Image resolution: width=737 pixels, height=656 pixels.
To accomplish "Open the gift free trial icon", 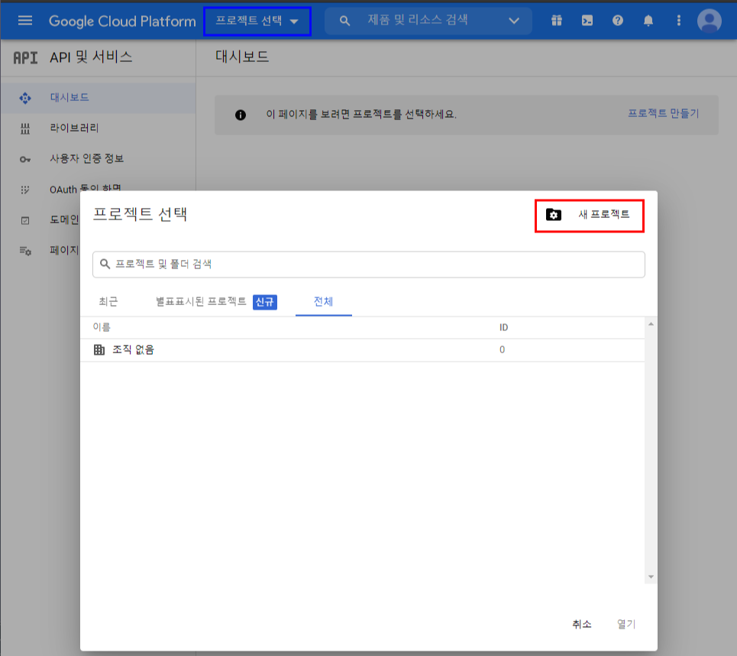I will (557, 20).
